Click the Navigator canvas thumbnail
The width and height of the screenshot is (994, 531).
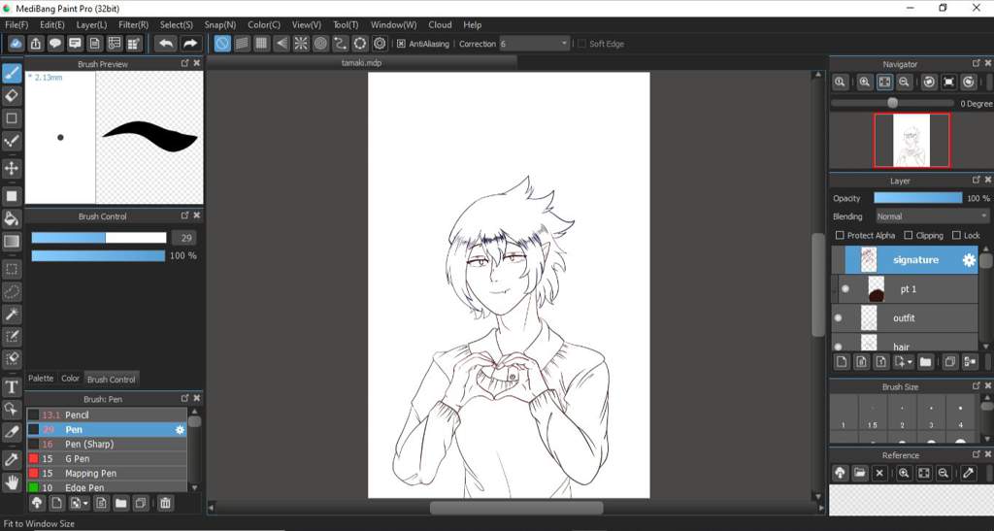pos(911,141)
